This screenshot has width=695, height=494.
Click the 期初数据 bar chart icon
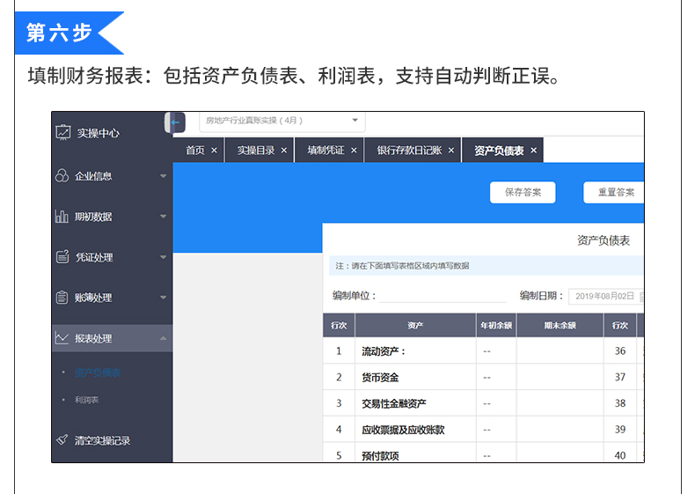(62, 216)
